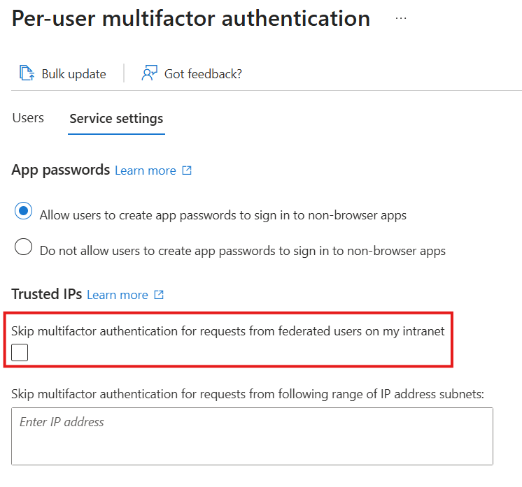Click the Bulk update document icon
The image size is (522, 487).
point(27,73)
